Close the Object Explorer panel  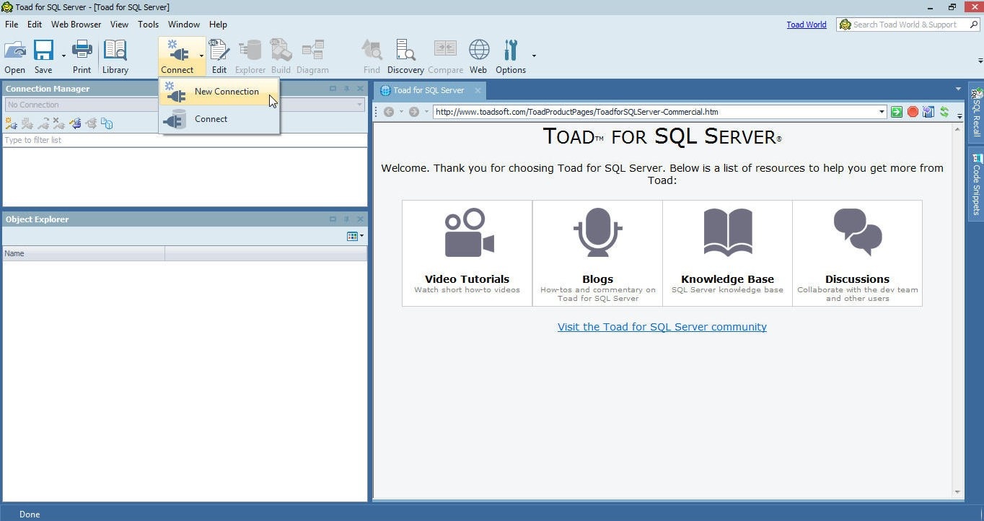pos(360,219)
